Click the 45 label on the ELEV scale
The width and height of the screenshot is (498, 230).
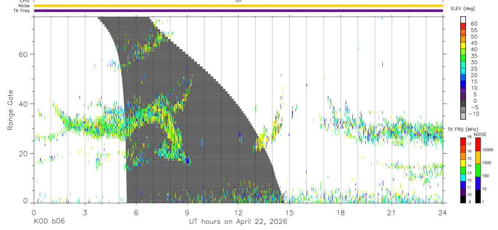coord(474,43)
